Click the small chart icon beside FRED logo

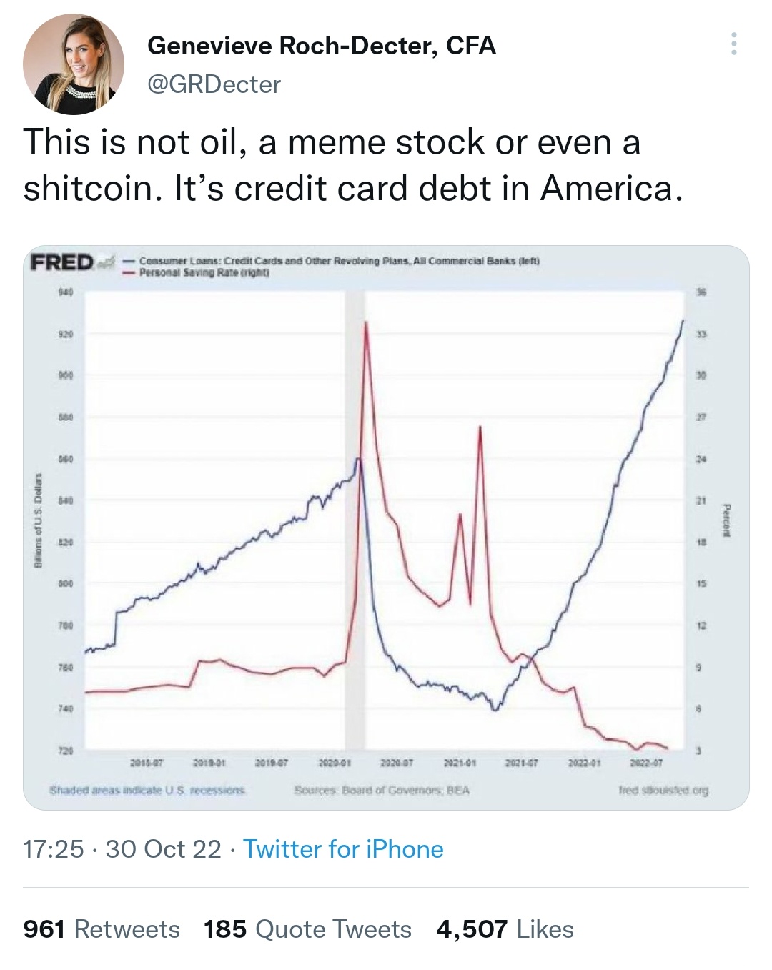click(x=107, y=262)
